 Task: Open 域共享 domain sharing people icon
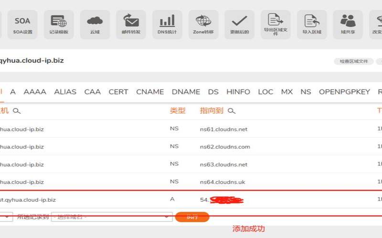(348, 25)
